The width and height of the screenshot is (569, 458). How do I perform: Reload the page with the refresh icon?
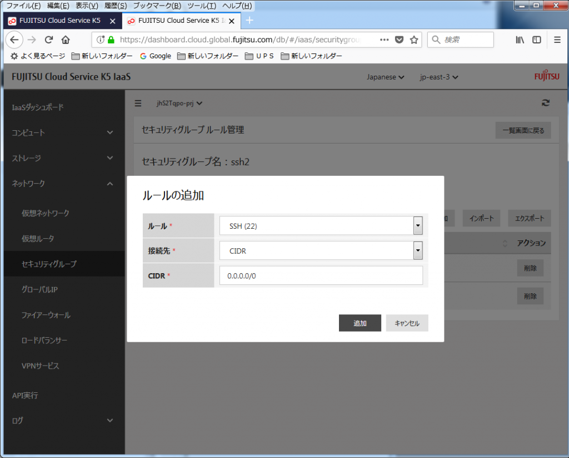[49, 40]
